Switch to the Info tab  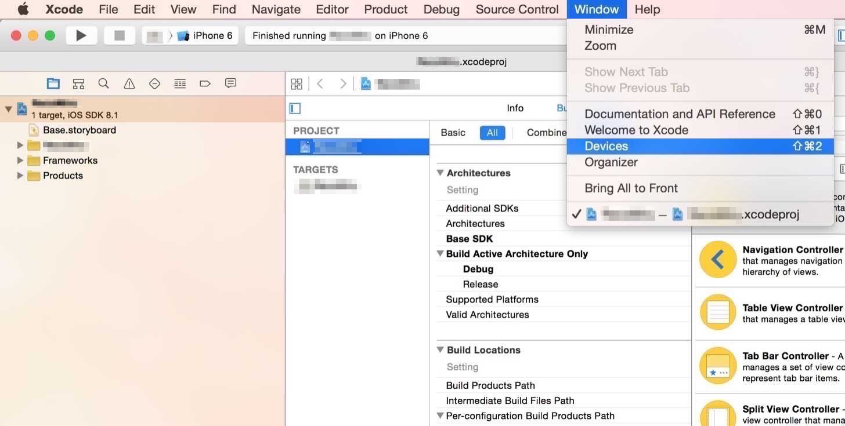tap(515, 108)
